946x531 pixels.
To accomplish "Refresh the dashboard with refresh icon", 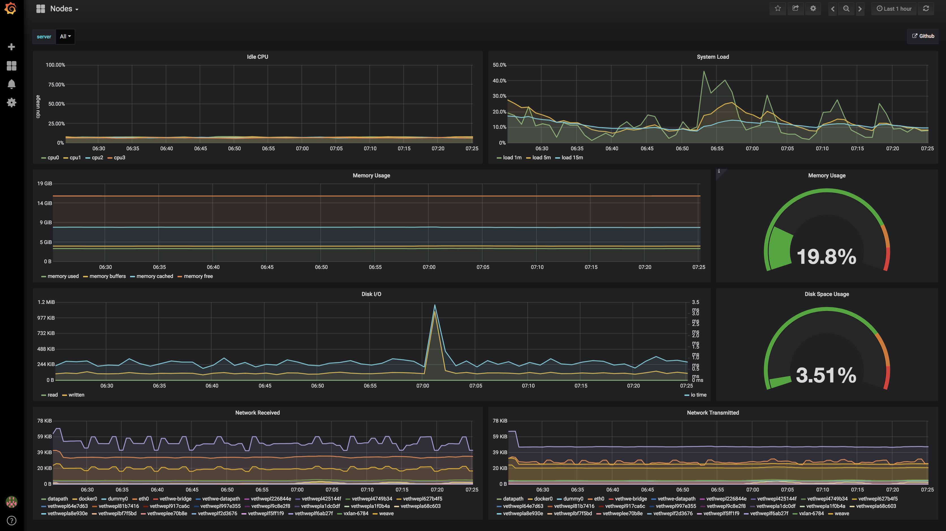I will [x=926, y=8].
